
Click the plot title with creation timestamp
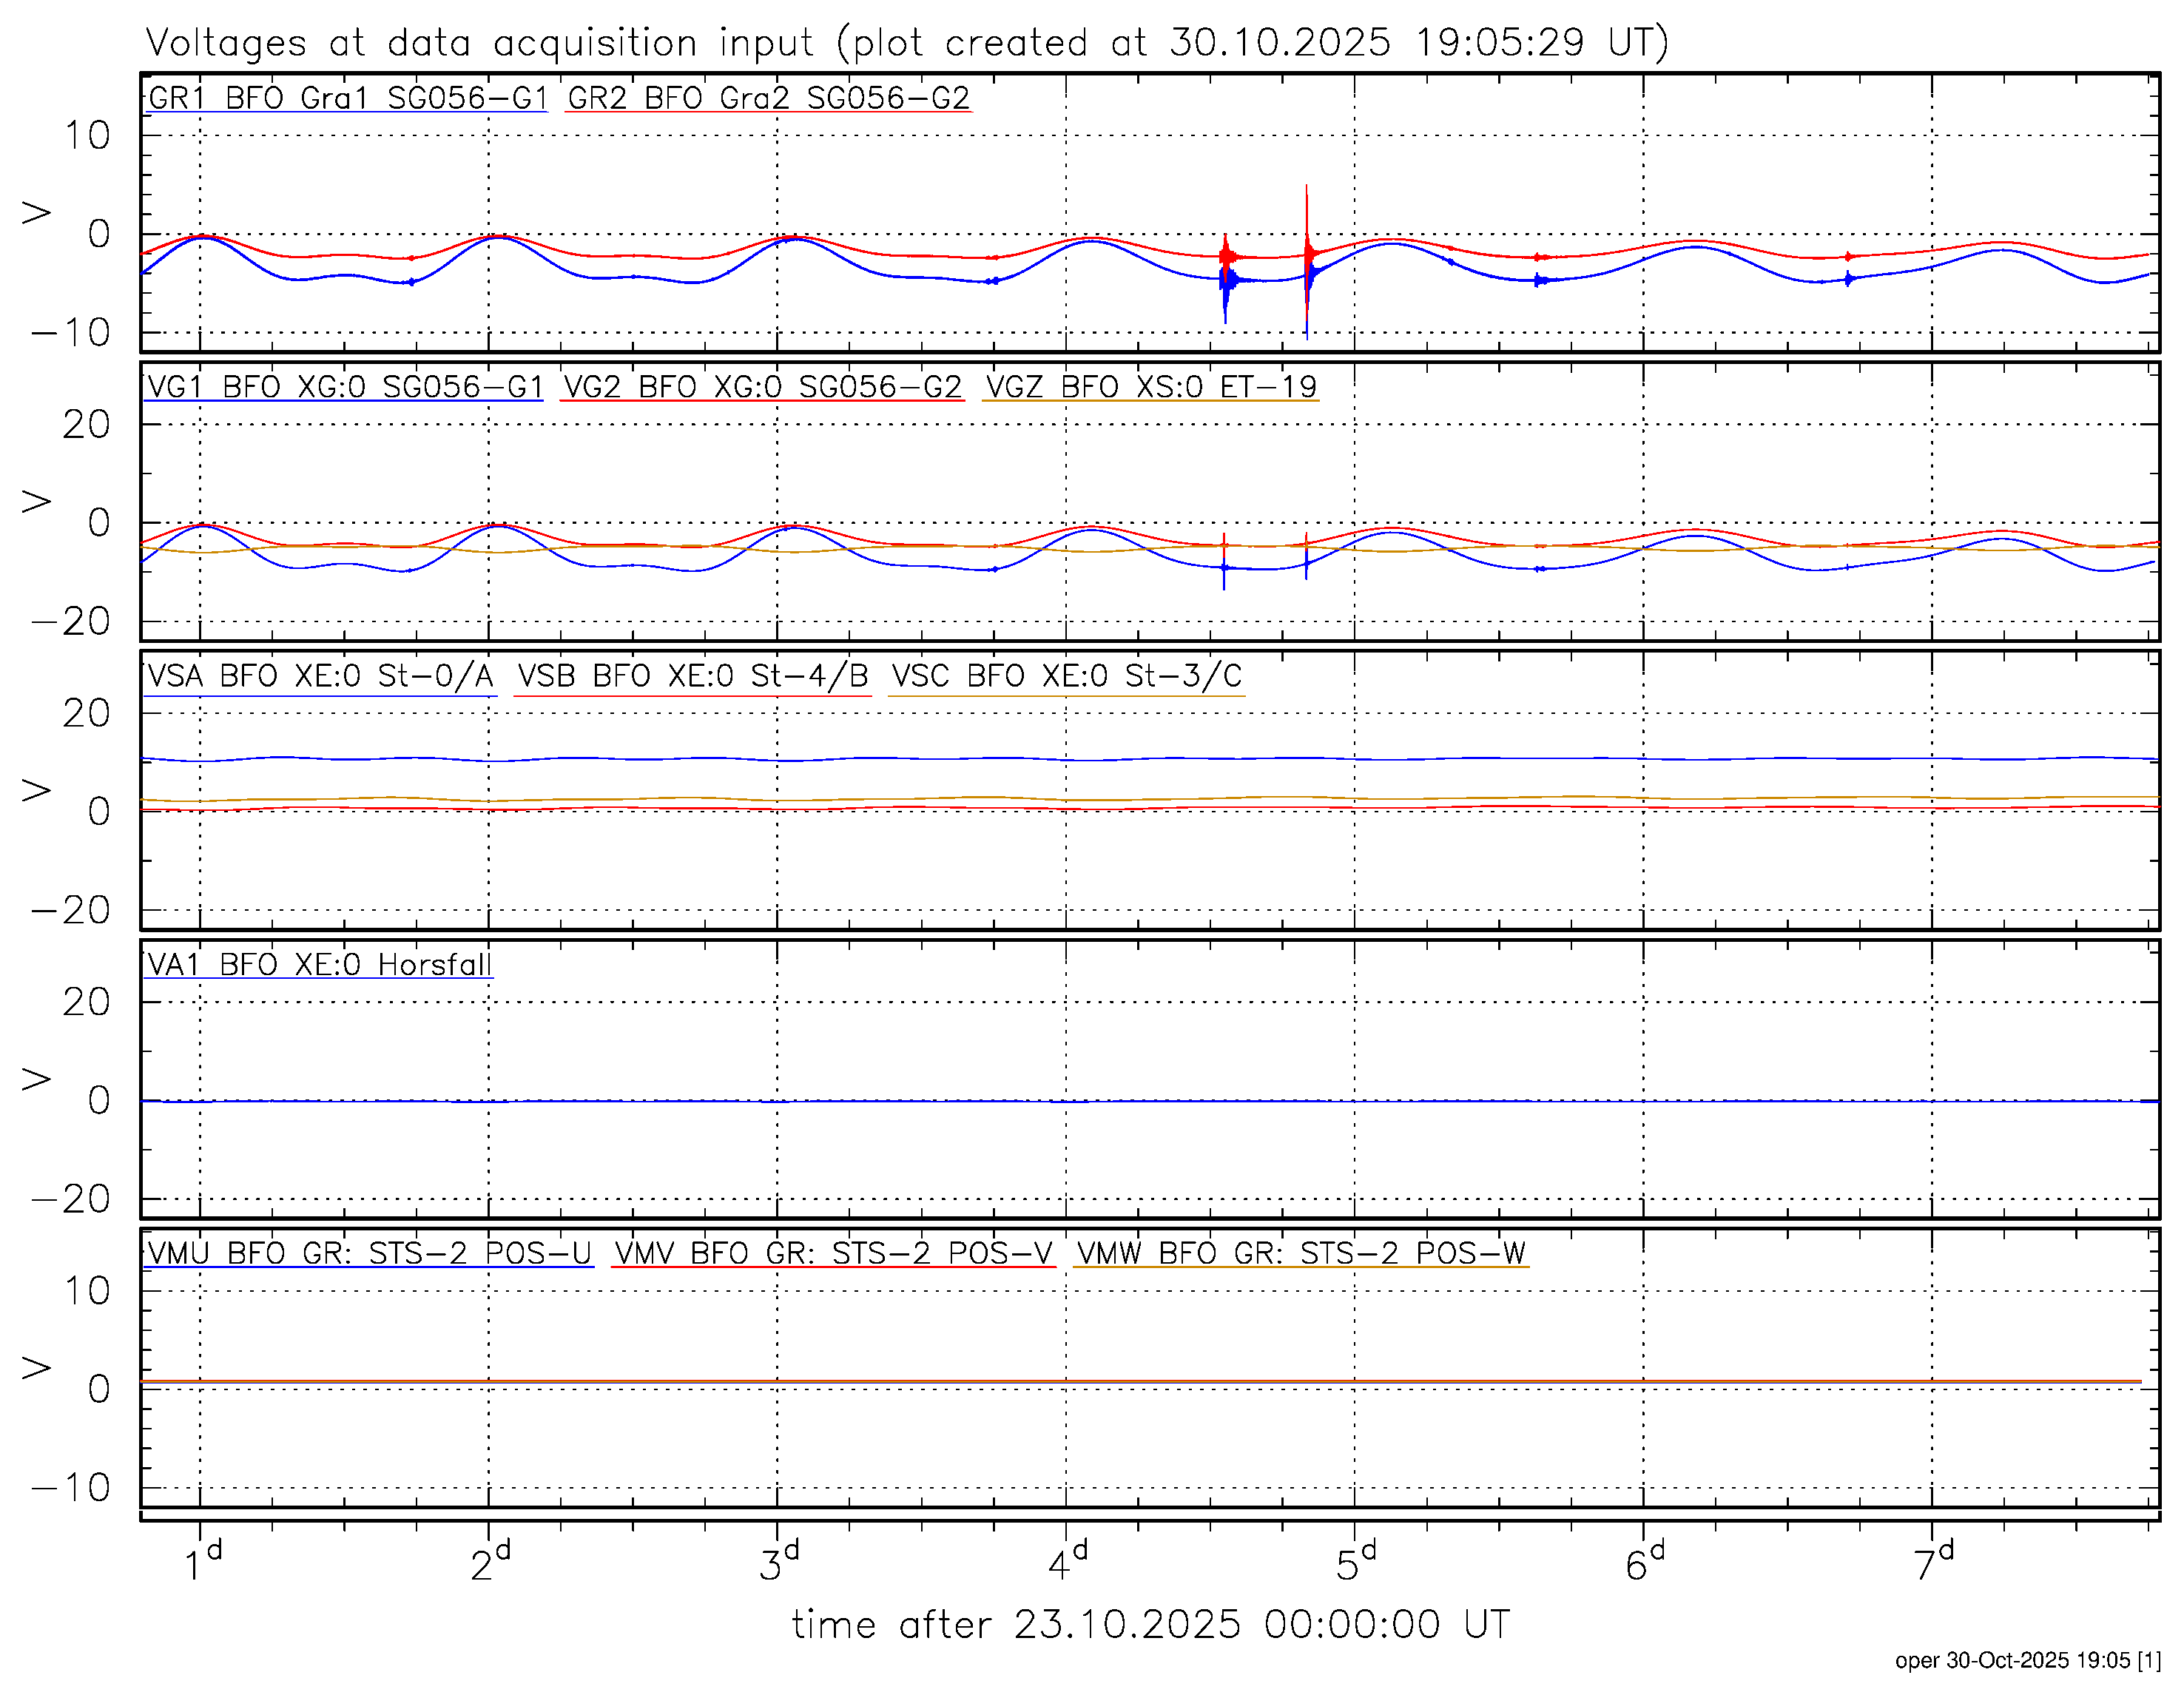click(x=906, y=42)
